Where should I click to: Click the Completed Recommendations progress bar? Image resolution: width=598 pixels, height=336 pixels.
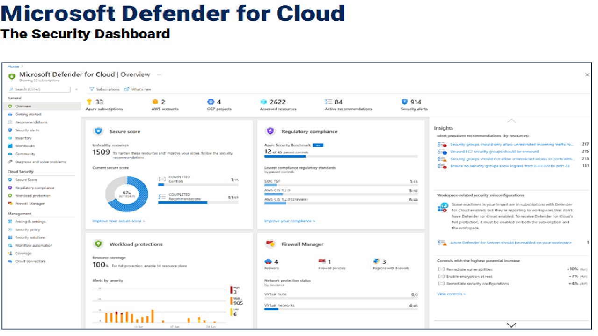coord(198,203)
